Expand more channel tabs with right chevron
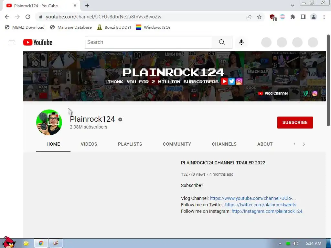Viewport: 331px width, 248px height. point(304,144)
